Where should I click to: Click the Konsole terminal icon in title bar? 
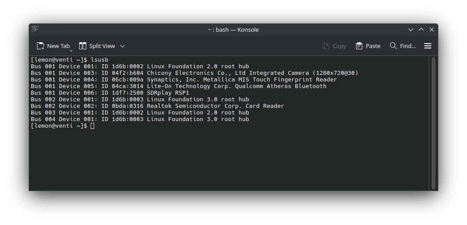tap(35, 29)
